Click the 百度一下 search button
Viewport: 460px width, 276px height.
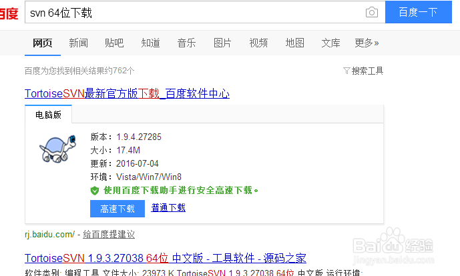[419, 12]
